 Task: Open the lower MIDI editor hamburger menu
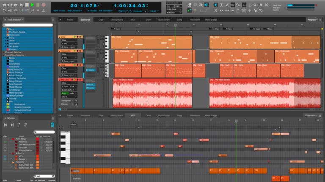click(320, 115)
